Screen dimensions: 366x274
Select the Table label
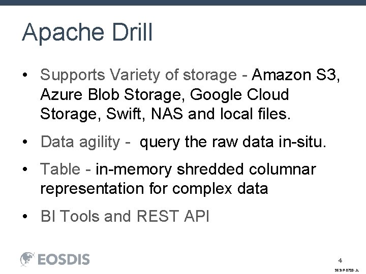(60, 169)
